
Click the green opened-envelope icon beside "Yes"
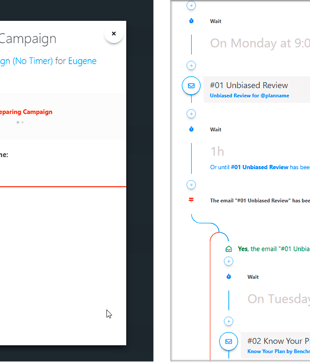coord(229,249)
